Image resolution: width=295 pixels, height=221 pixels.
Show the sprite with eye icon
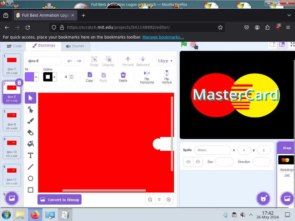coord(188,162)
